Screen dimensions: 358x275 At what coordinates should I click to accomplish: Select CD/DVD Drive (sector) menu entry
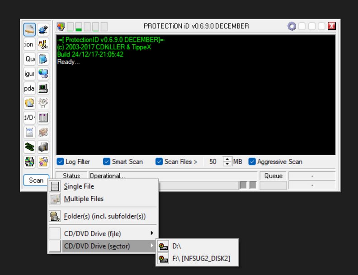(x=103, y=246)
